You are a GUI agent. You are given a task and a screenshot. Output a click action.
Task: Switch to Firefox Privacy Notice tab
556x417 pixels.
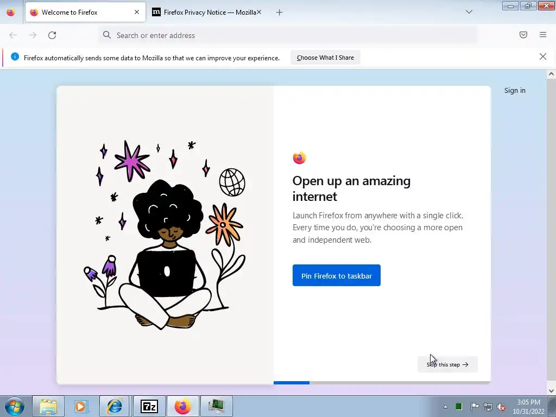(x=206, y=12)
